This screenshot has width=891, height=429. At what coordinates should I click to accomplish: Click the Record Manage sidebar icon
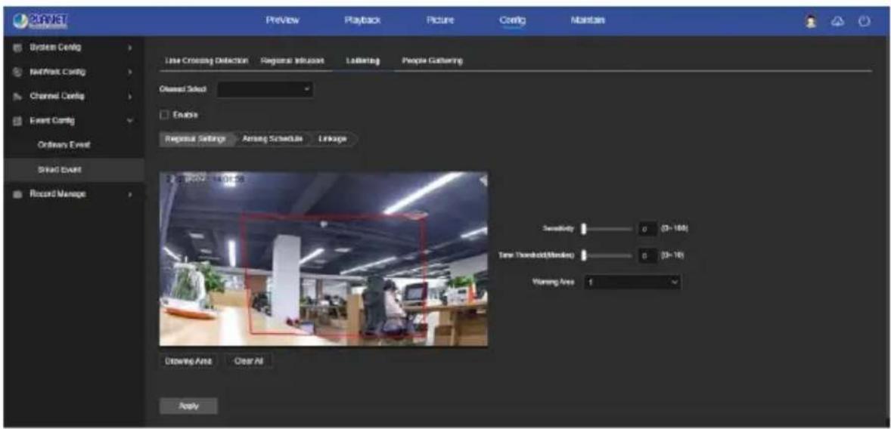click(16, 194)
